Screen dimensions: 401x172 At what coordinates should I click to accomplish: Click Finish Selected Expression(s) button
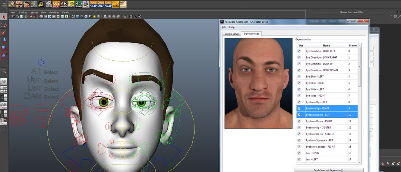(x=329, y=170)
